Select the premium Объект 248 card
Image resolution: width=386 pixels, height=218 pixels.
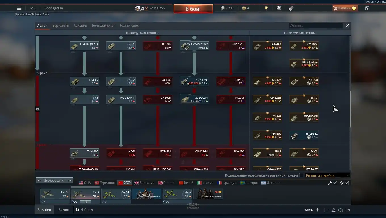(304, 117)
